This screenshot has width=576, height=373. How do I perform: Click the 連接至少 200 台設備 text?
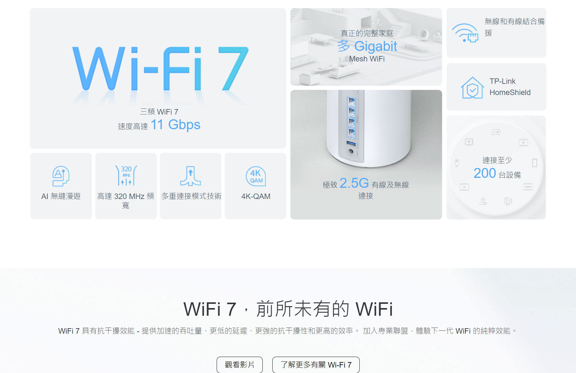[497, 168]
